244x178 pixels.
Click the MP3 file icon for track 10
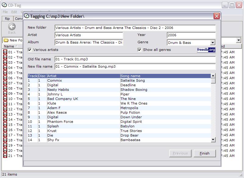[5, 99]
